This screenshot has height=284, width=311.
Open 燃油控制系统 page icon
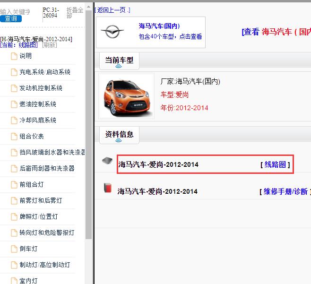(x=14, y=104)
